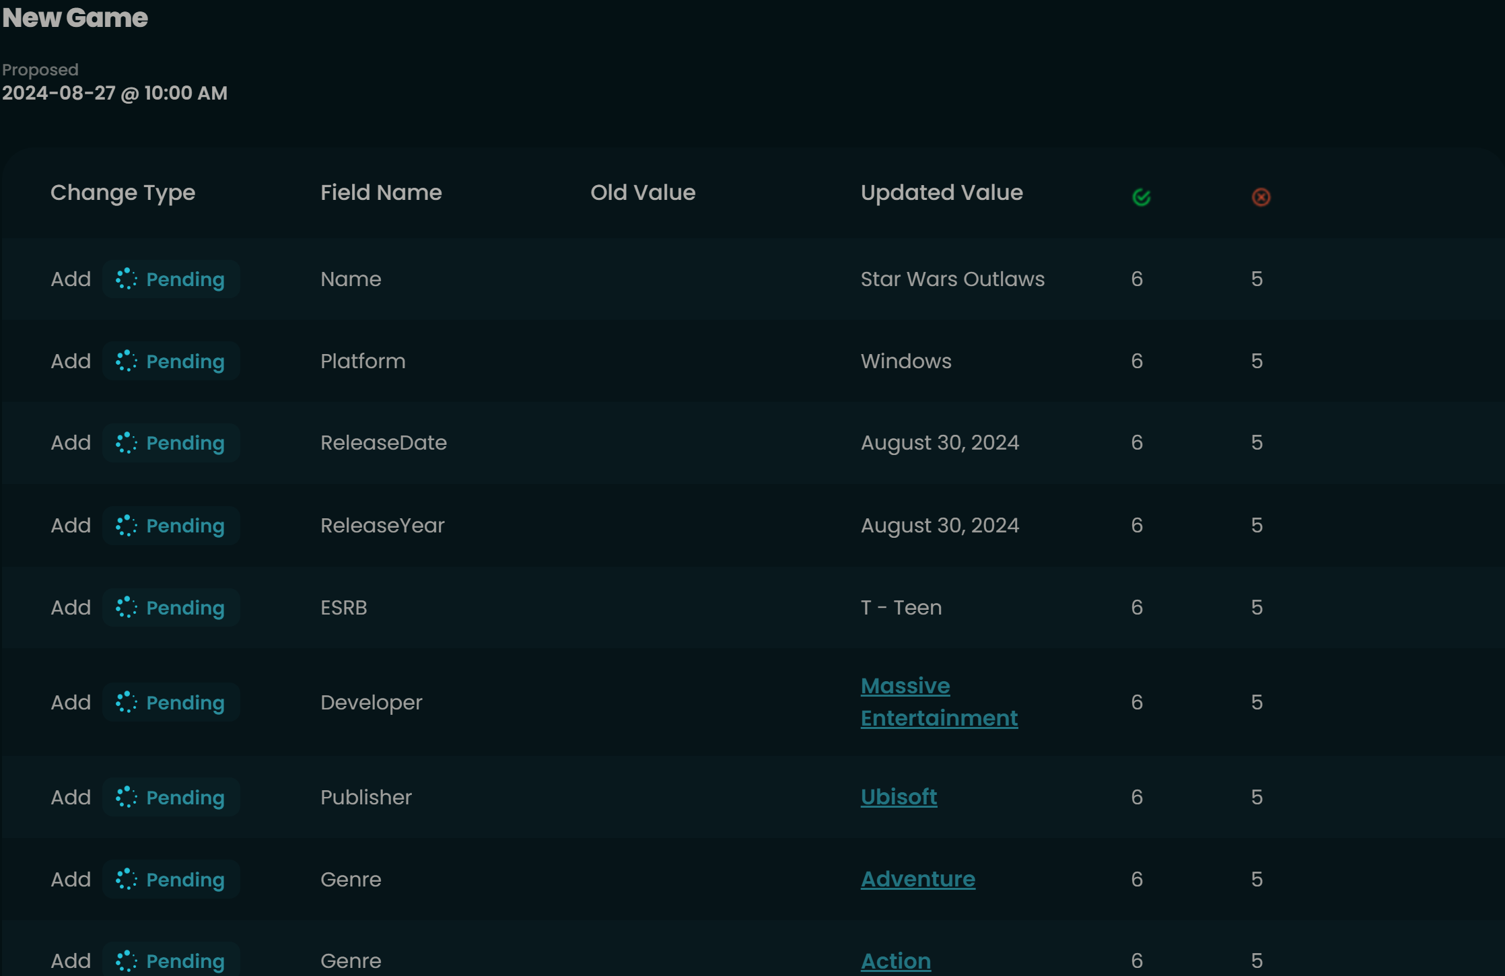The height and width of the screenshot is (976, 1505).
Task: Click the Platform field cell
Action: click(363, 361)
